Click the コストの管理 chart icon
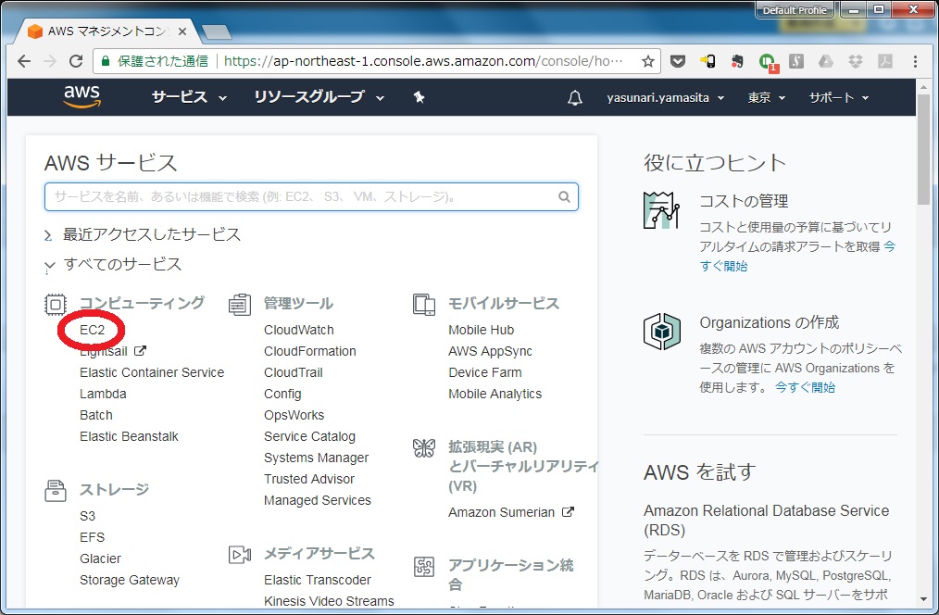This screenshot has width=939, height=615. (x=662, y=210)
